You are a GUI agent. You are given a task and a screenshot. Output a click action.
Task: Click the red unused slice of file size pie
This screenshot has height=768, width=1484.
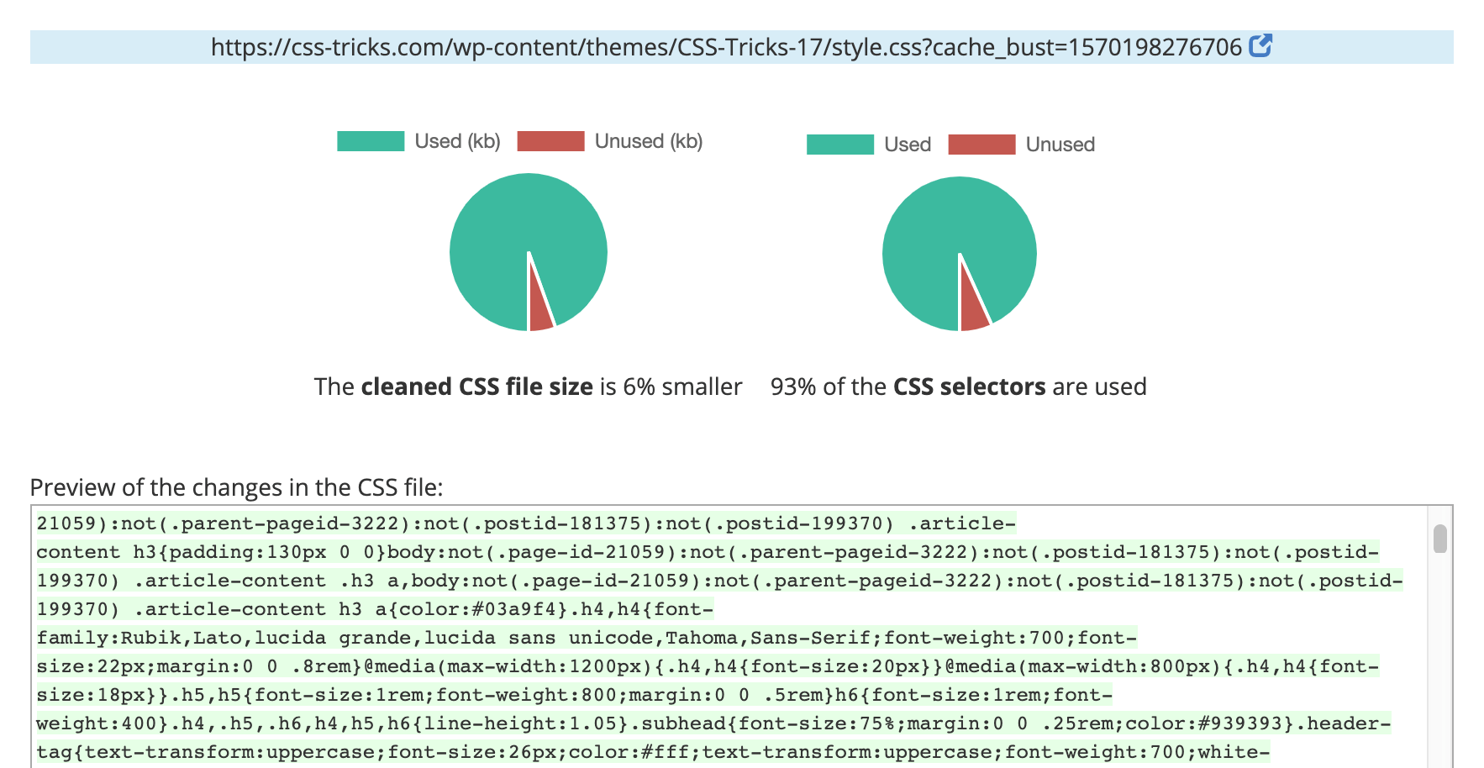(539, 311)
